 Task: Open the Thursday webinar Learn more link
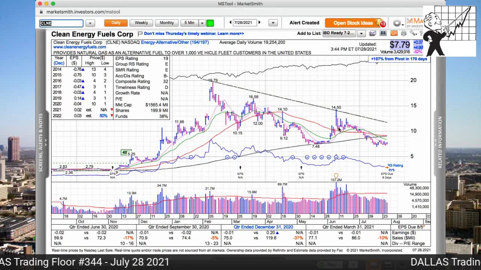194,33
